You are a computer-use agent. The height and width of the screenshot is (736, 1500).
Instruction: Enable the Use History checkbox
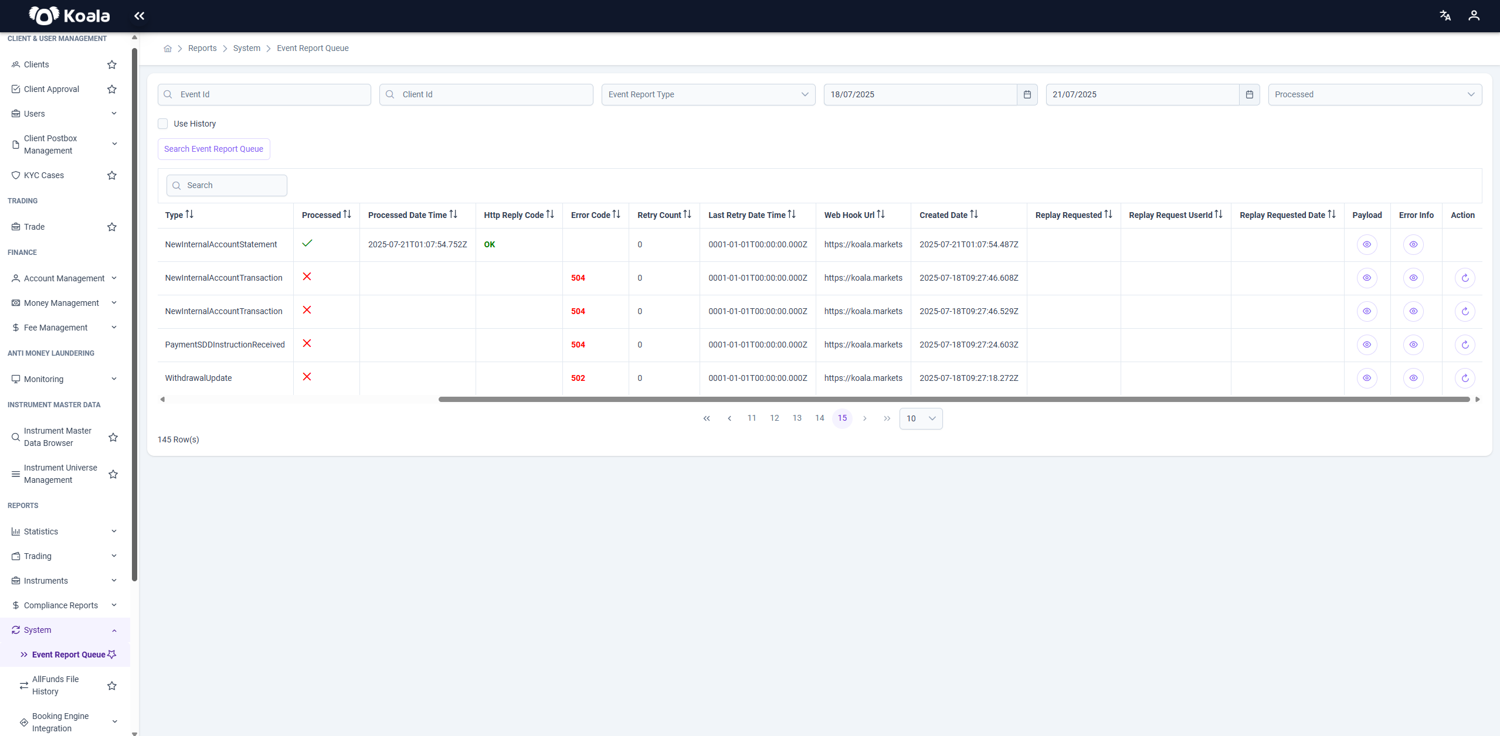(163, 124)
